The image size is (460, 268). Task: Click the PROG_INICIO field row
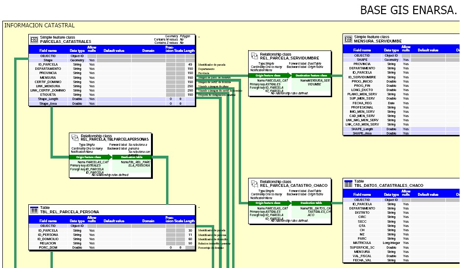click(x=401, y=82)
